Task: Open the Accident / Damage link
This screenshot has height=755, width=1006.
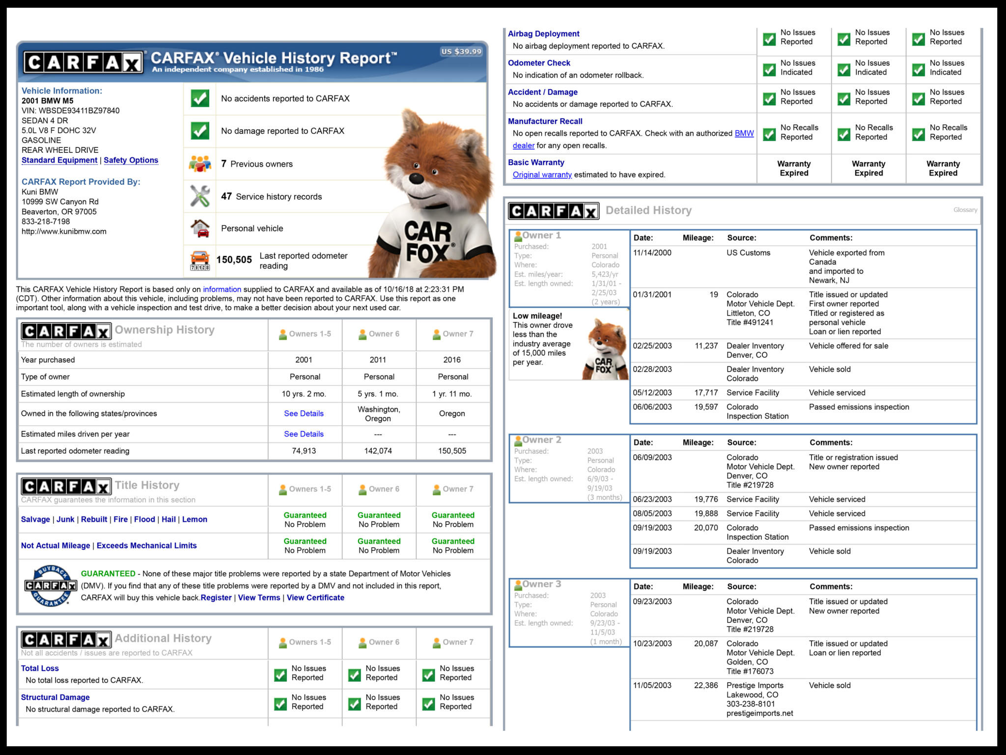Action: (x=542, y=92)
